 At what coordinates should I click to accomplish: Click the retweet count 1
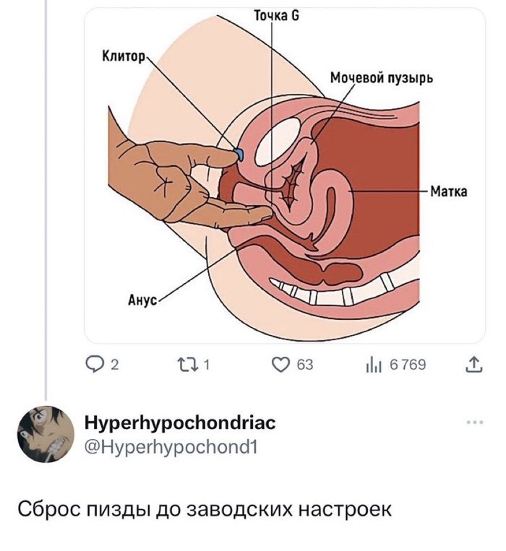[207, 365]
